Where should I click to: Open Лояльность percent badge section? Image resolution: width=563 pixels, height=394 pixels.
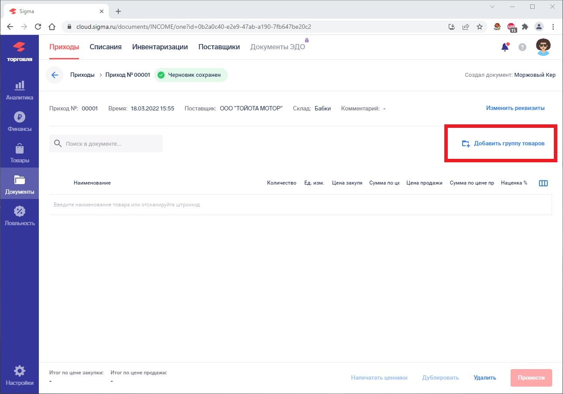tap(19, 216)
